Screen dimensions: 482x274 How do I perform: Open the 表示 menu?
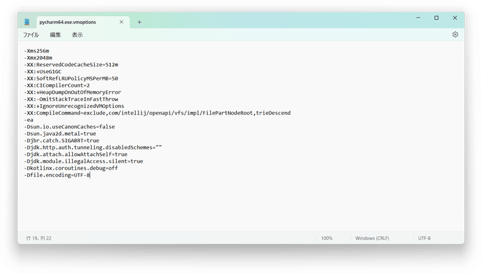click(77, 35)
